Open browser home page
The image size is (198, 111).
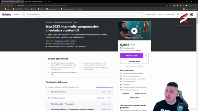pos(11,6)
